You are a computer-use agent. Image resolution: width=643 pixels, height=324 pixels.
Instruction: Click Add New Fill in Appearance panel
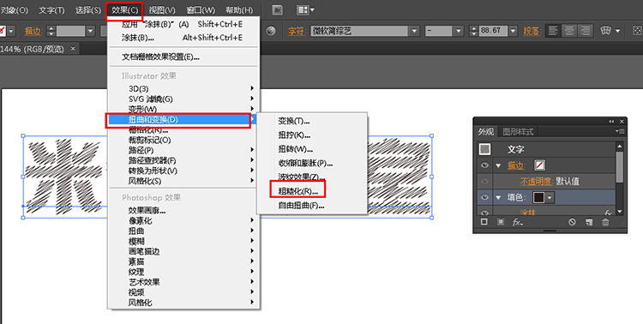pos(501,222)
